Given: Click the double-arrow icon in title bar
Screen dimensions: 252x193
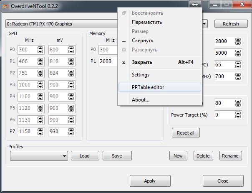Looking at the screenshot, I should point(195,4).
